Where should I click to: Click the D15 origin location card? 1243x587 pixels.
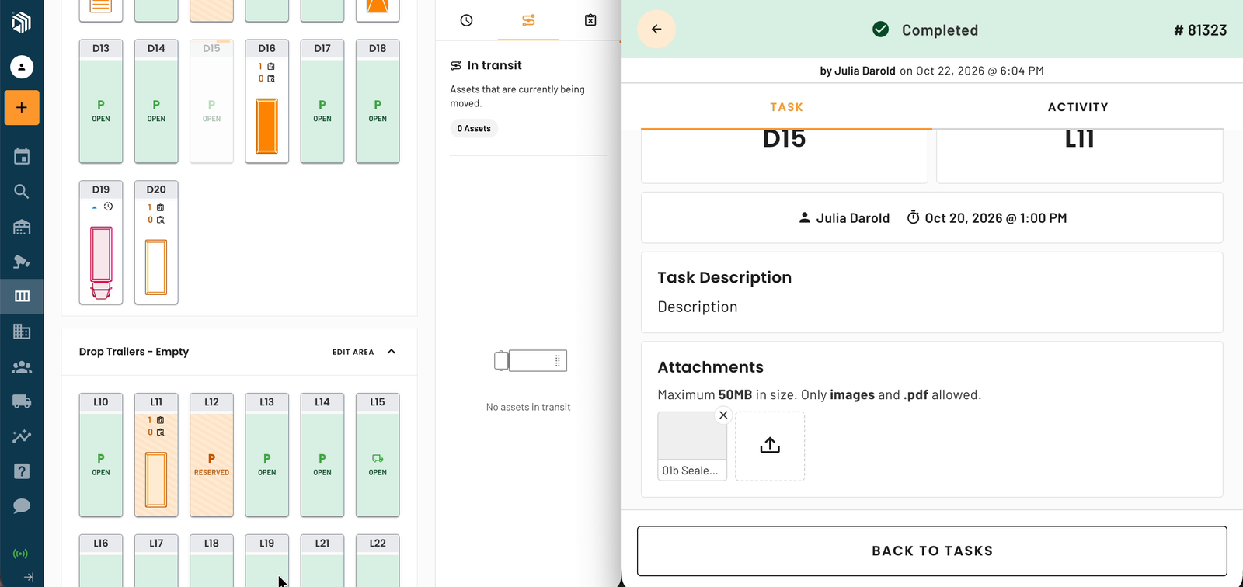point(785,155)
